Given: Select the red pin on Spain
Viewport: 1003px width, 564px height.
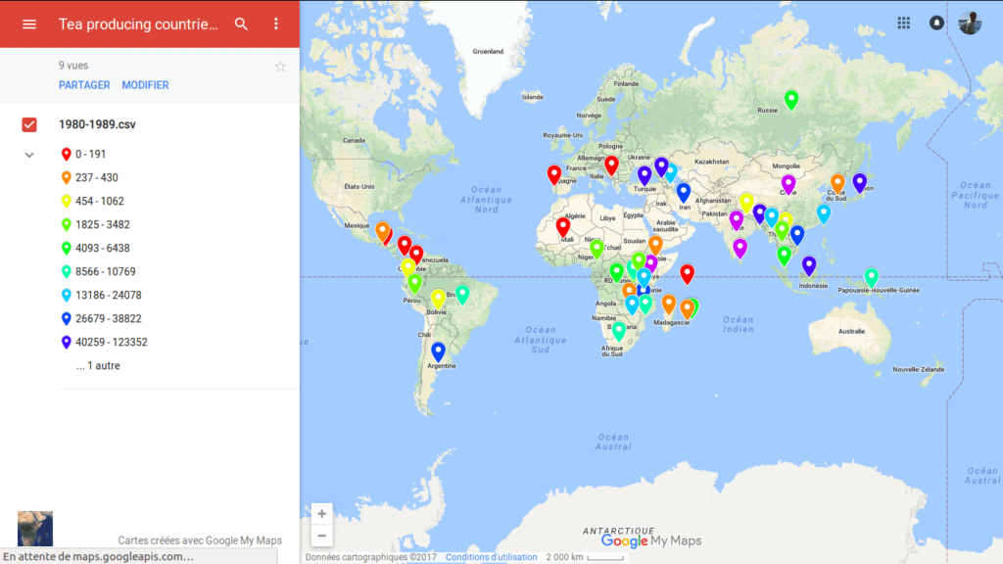Looking at the screenshot, I should [x=554, y=174].
